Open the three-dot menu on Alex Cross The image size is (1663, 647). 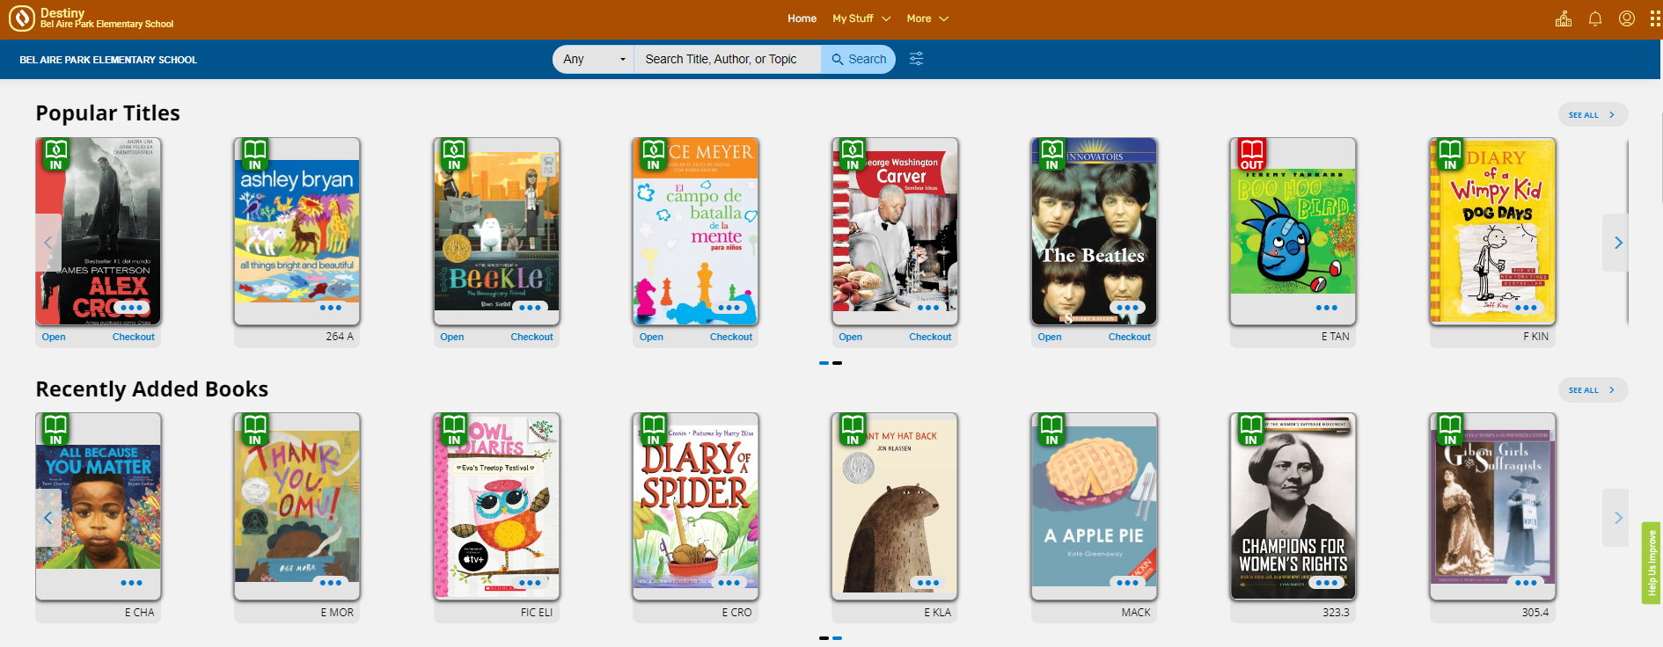[x=132, y=308]
